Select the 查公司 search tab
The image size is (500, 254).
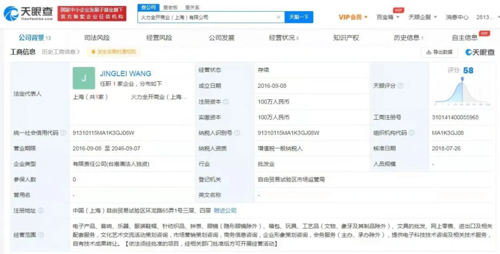148,7
